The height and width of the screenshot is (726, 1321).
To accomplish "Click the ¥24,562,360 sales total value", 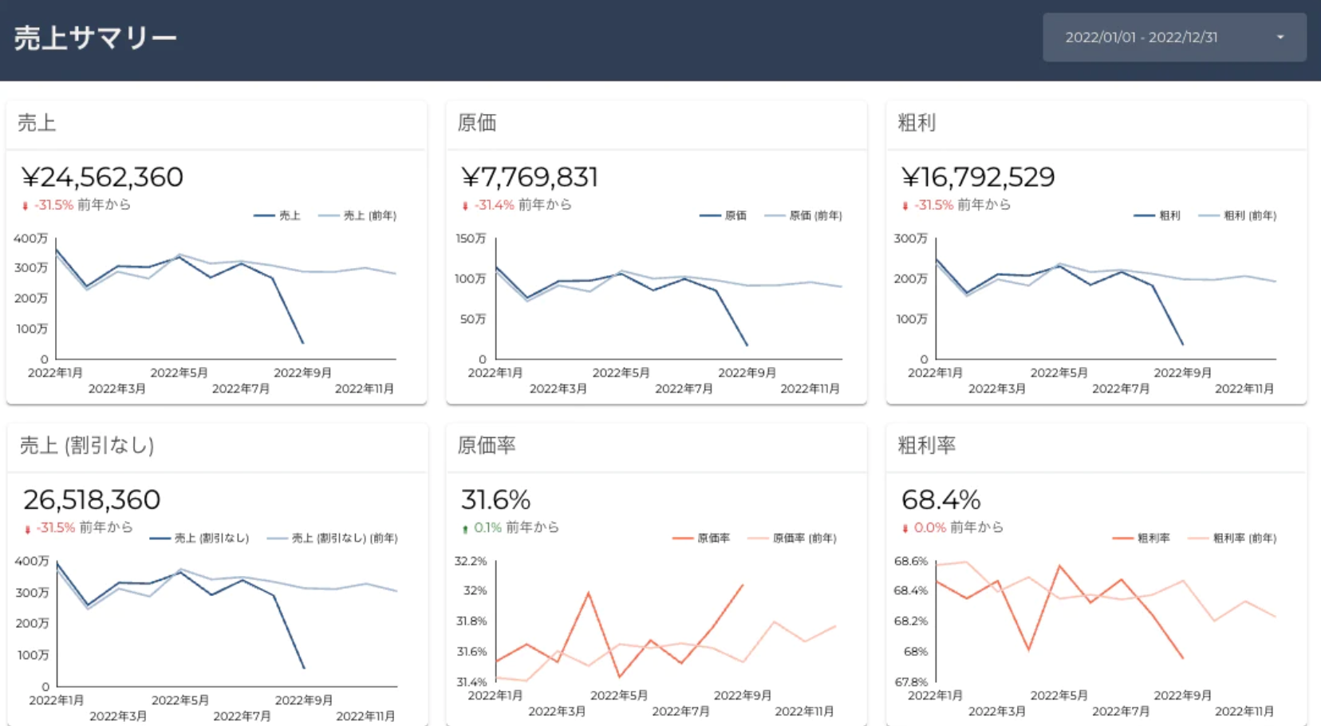I will point(103,177).
